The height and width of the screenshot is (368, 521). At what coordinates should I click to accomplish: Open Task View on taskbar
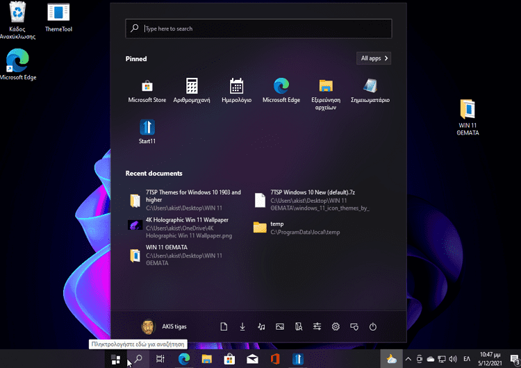click(160, 359)
